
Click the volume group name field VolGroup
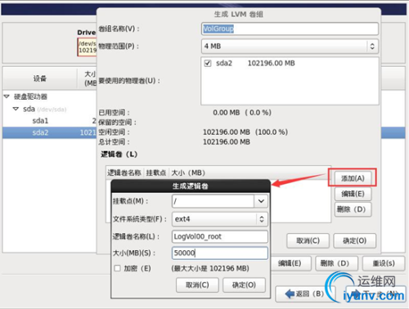click(x=290, y=29)
